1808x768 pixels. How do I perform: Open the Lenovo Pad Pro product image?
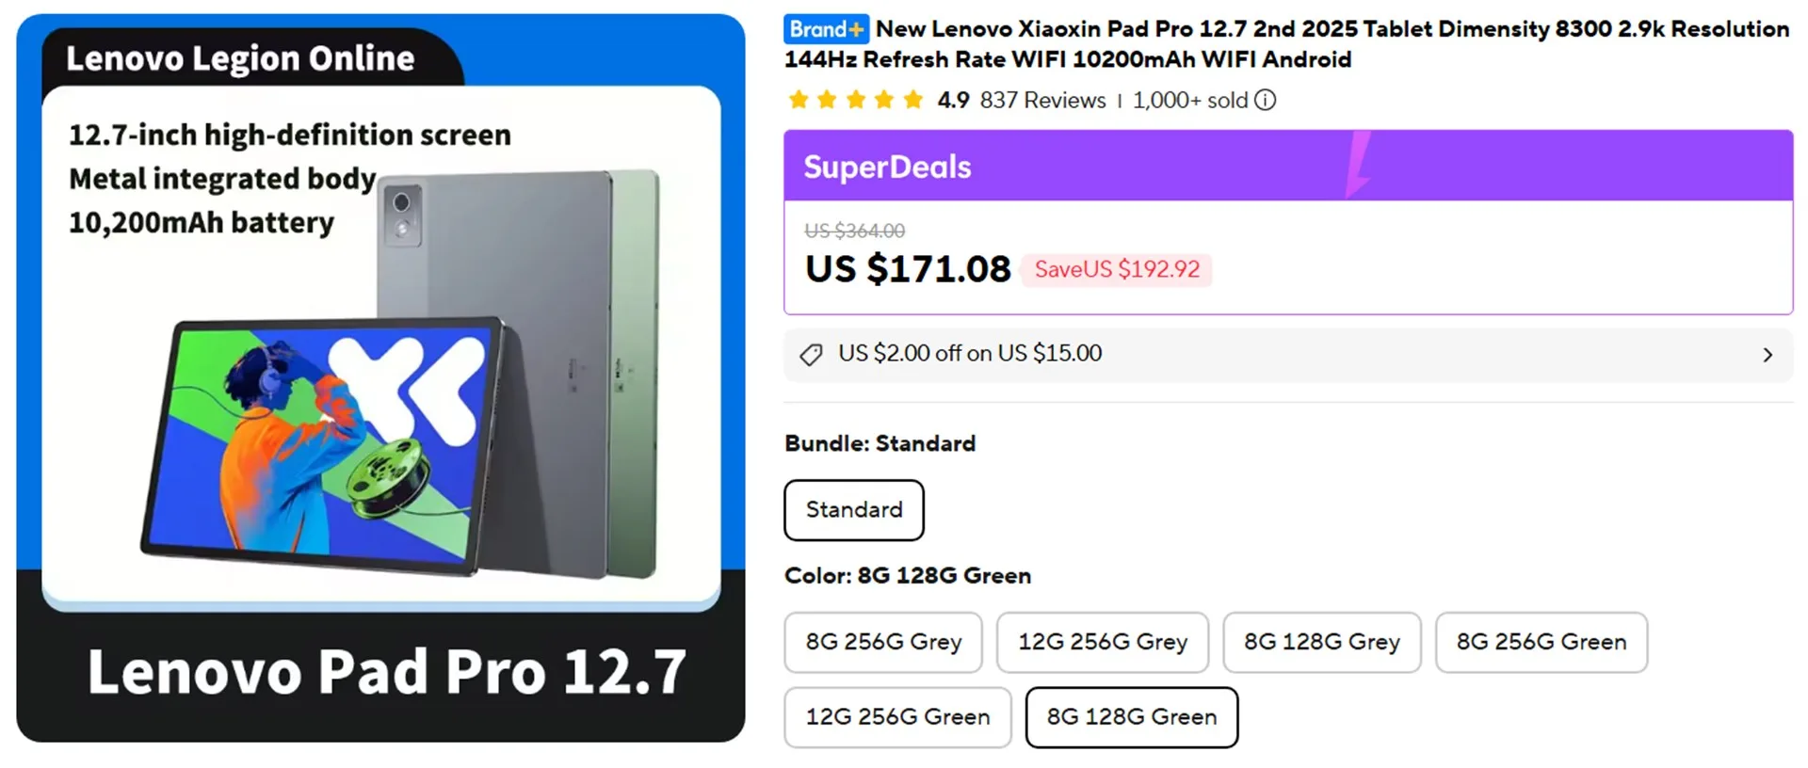click(380, 376)
